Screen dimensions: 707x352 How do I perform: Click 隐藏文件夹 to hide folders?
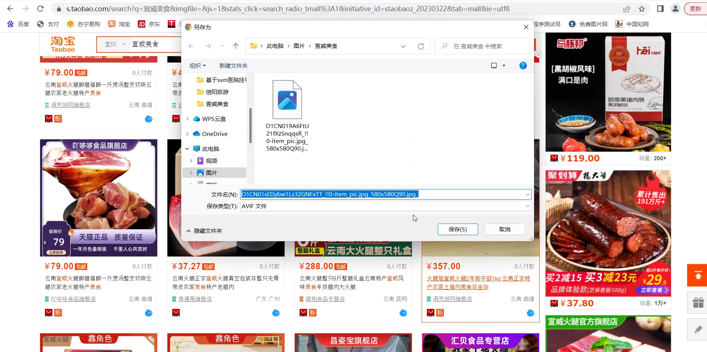point(204,231)
